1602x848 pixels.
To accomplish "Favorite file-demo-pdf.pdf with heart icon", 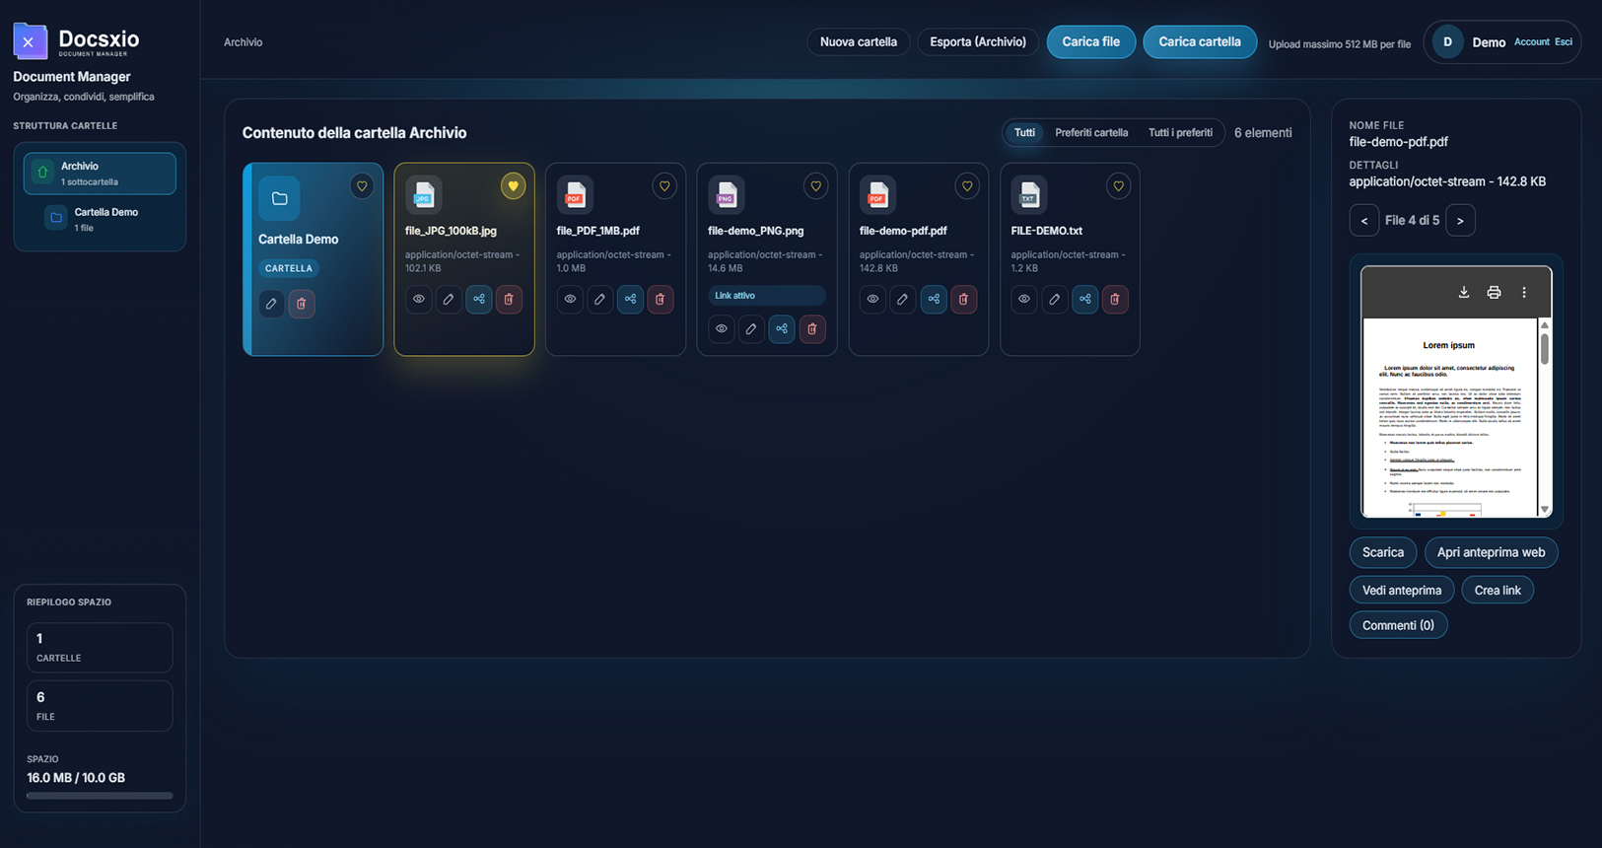I will 967,186.
